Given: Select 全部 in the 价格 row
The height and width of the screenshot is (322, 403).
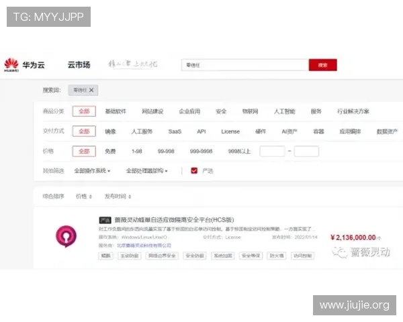Looking at the screenshot, I should [84, 151].
